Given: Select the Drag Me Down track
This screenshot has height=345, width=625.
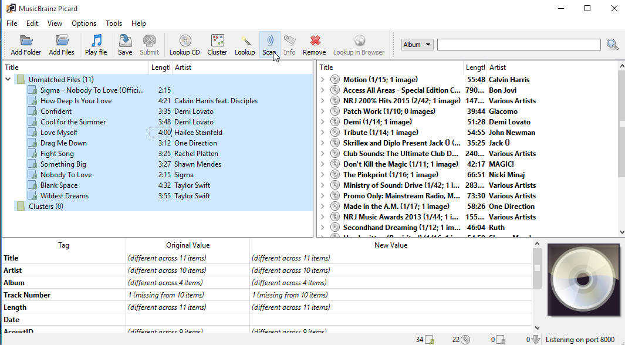Looking at the screenshot, I should coord(63,143).
